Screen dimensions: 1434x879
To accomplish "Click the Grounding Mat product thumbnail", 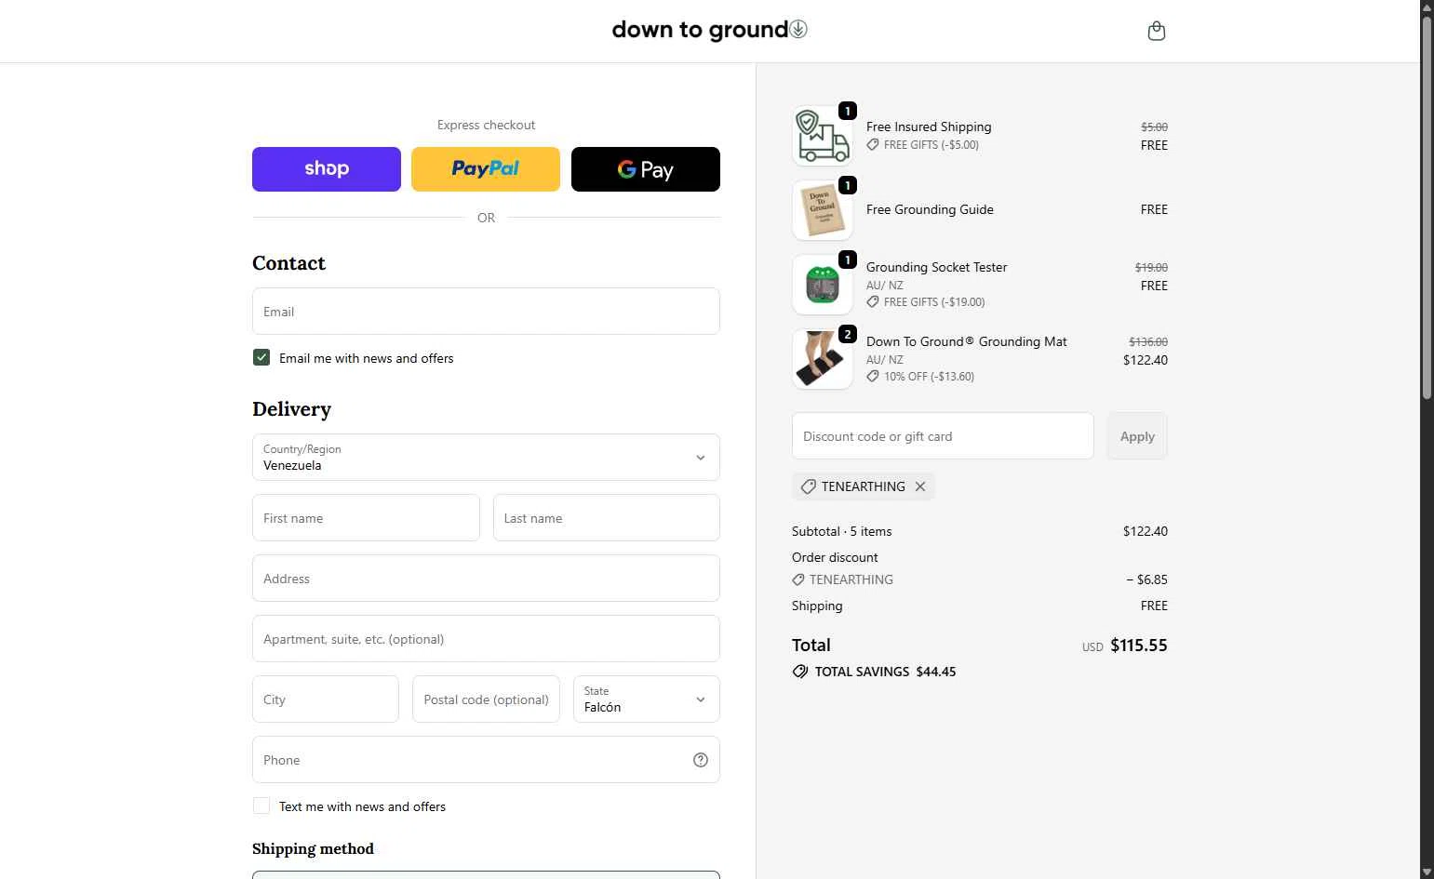I will coord(823,359).
